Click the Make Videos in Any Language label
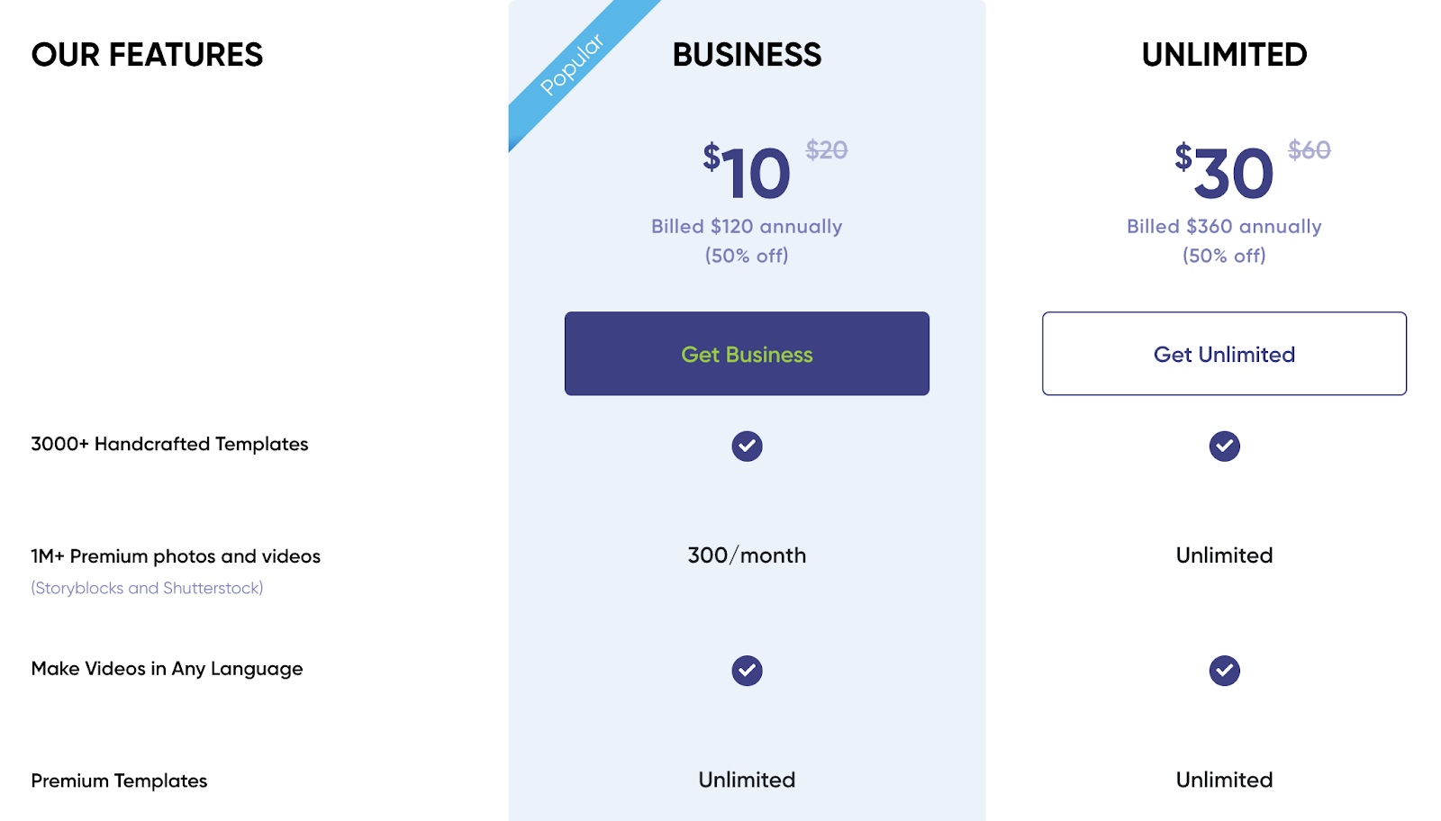The width and height of the screenshot is (1441, 821). [167, 669]
